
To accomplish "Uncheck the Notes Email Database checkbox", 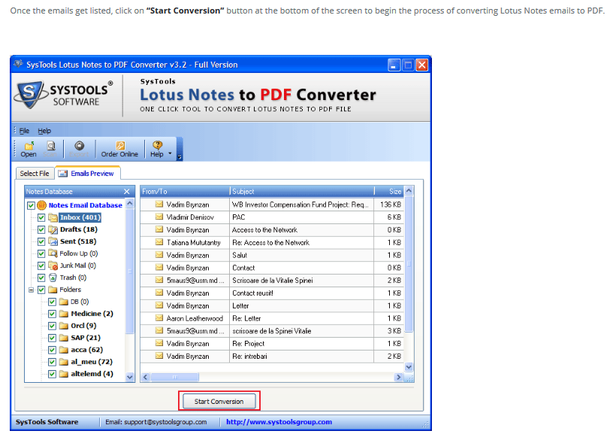I will pos(31,205).
